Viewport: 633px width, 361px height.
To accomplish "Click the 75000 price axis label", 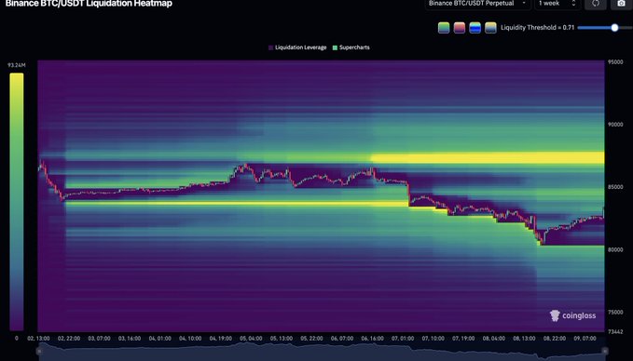I will tap(615, 313).
